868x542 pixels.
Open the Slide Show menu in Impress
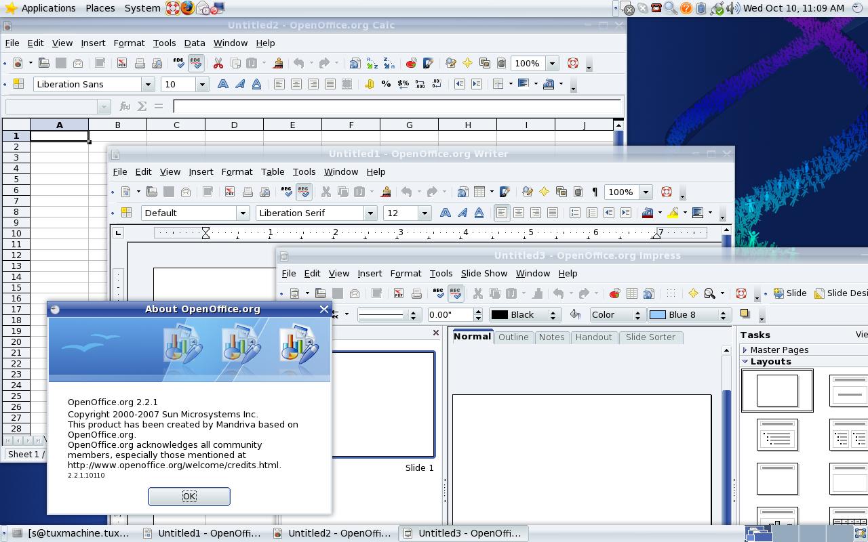484,273
